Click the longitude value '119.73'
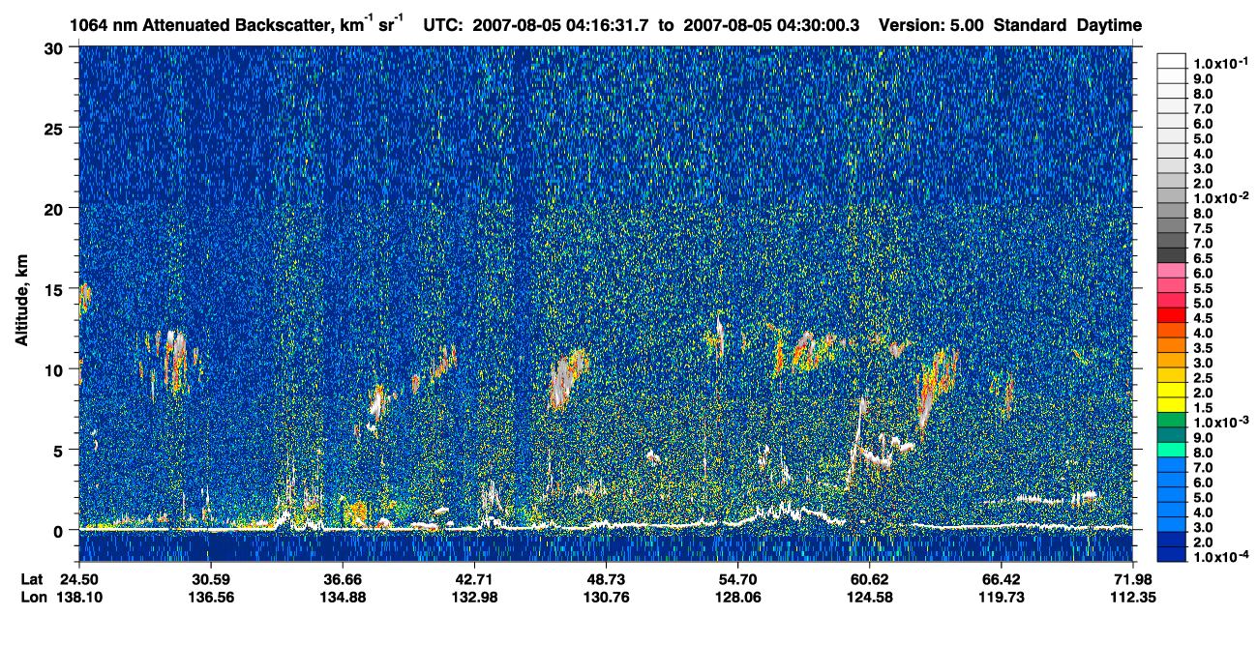Viewport: 1258px width, 645px height. point(1002,597)
